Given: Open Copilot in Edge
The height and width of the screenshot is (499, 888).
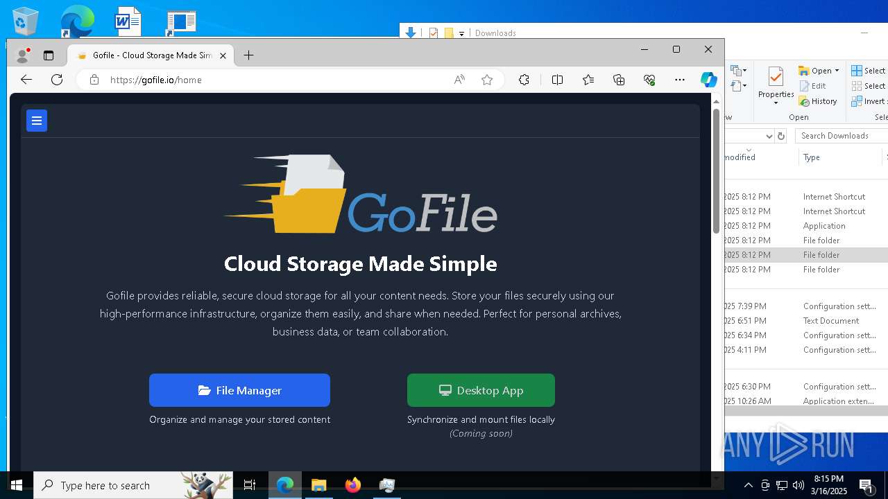Looking at the screenshot, I should 708,80.
